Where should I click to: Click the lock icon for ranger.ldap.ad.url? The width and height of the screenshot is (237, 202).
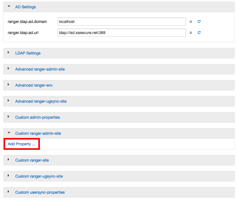191,33
